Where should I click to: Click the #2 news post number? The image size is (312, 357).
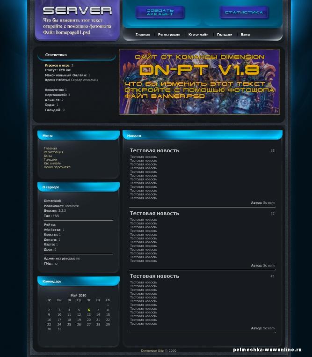pyautogui.click(x=272, y=214)
